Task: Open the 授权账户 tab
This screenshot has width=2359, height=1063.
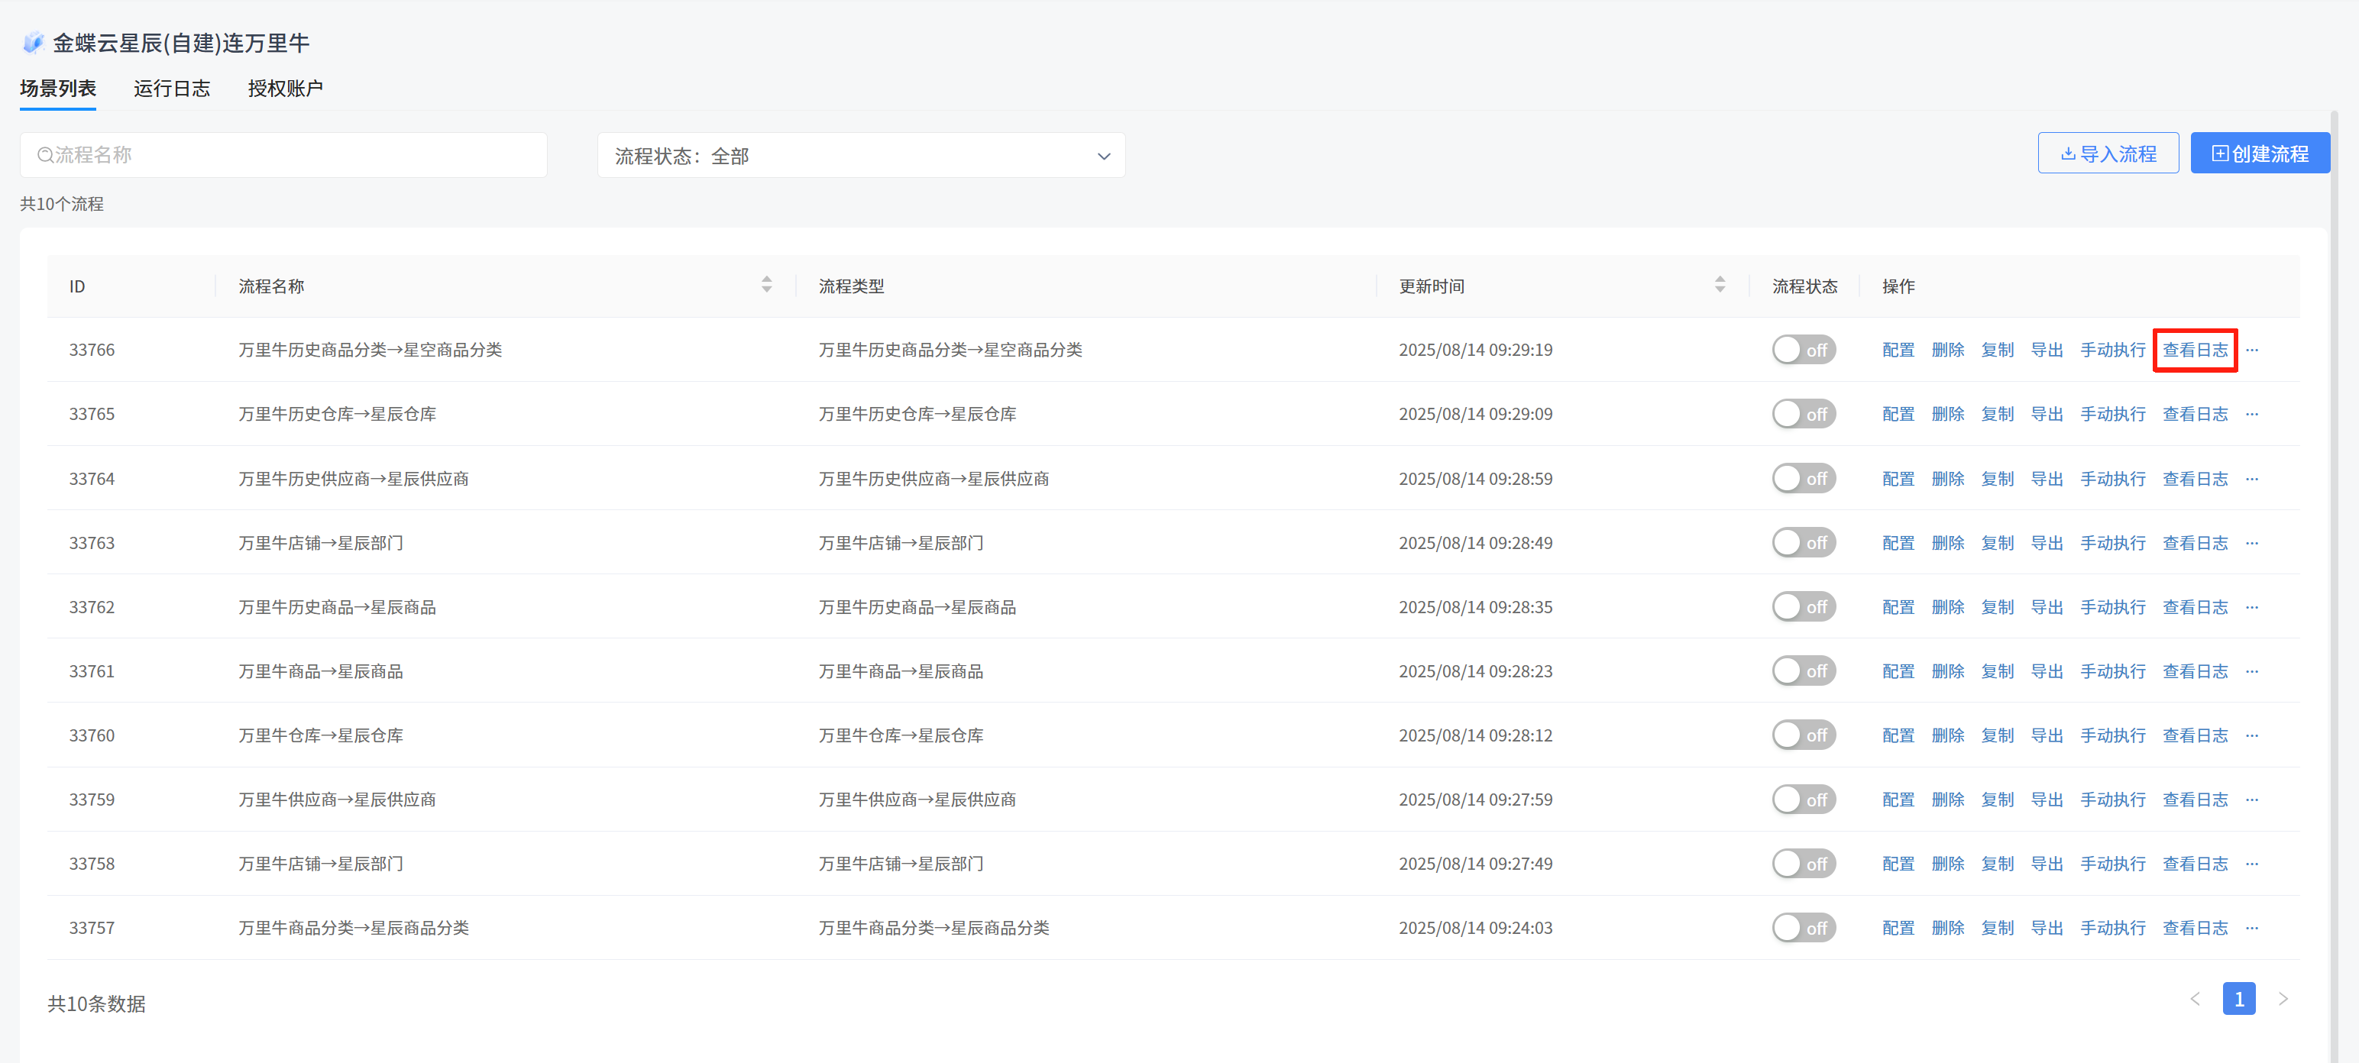Action: coord(285,89)
